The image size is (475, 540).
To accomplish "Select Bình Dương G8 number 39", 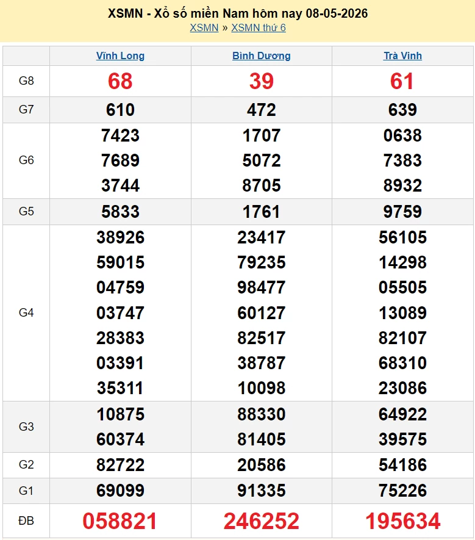I will point(261,81).
